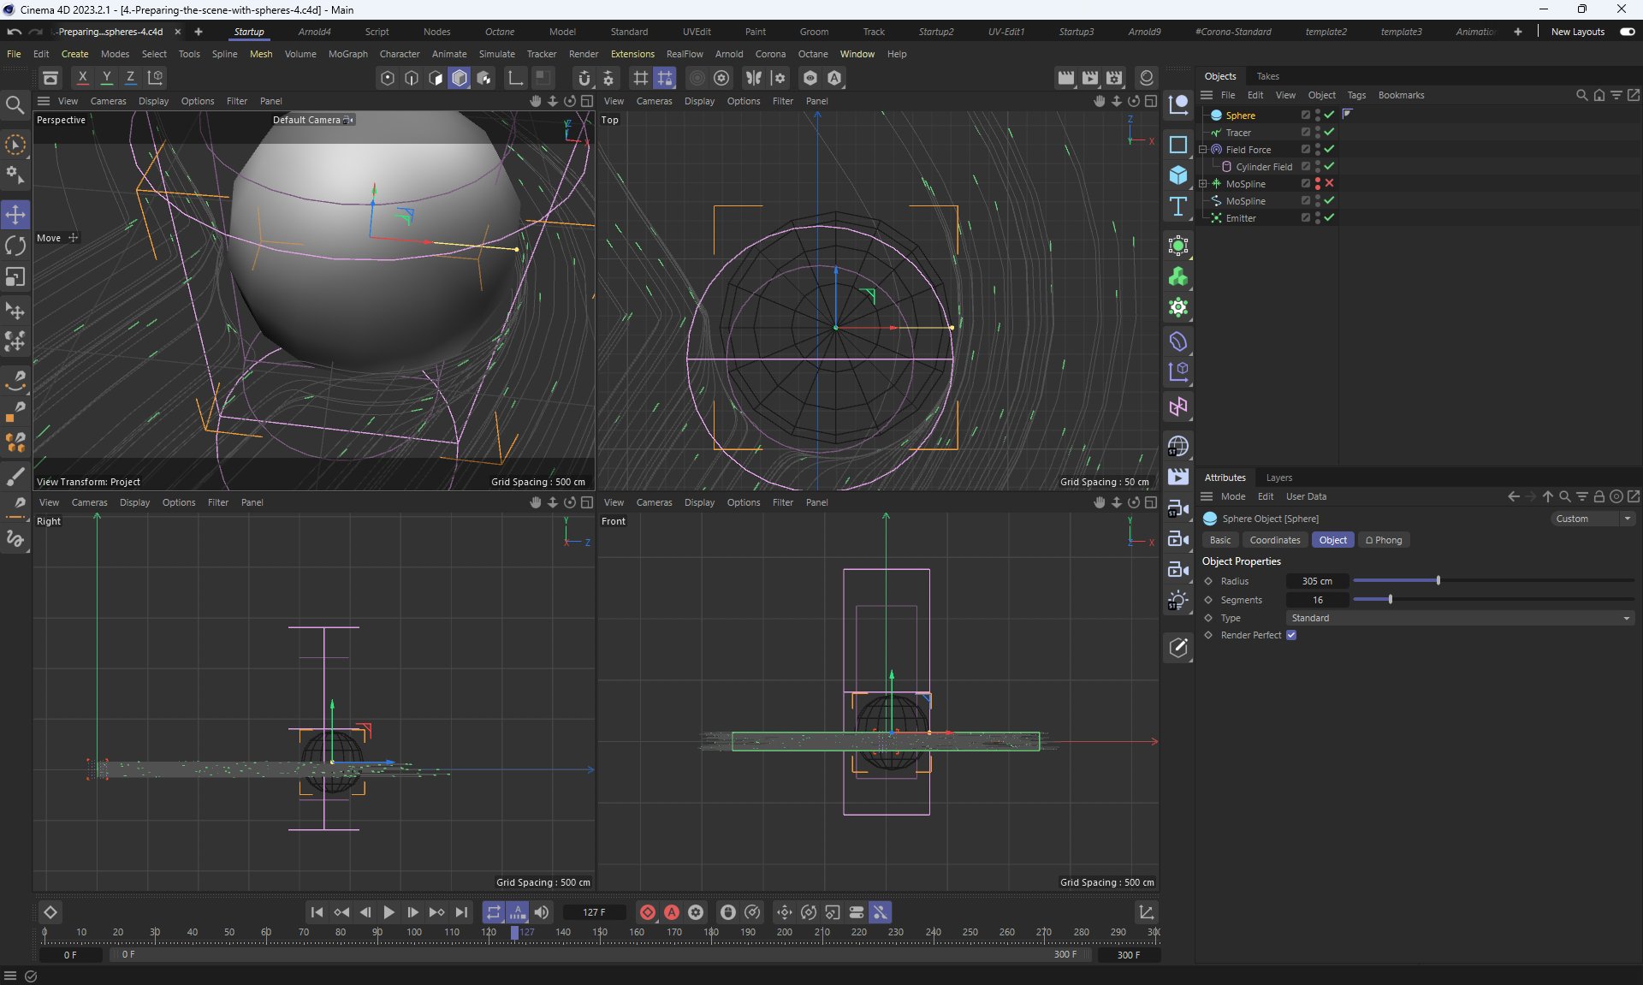Expand the Field Force hierarchy

click(x=1202, y=150)
